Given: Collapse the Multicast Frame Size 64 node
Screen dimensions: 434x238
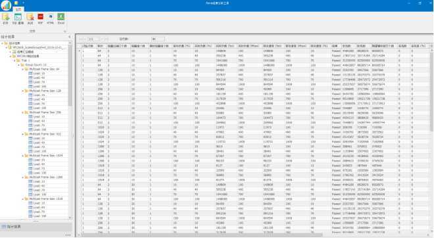Looking at the screenshot, I should click(x=23, y=69).
